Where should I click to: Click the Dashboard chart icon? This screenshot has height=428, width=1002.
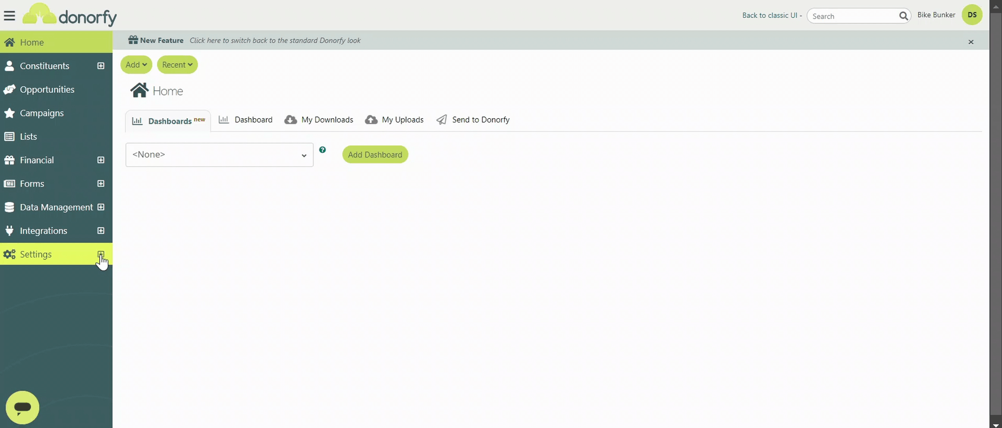click(x=224, y=120)
